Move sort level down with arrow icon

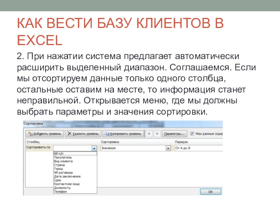point(157,134)
